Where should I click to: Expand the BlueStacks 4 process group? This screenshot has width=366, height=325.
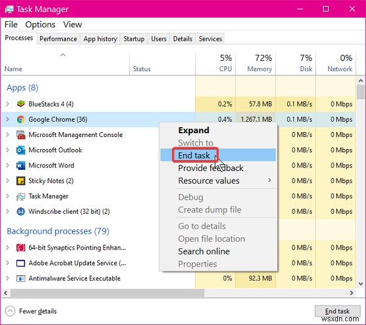[x=7, y=104]
